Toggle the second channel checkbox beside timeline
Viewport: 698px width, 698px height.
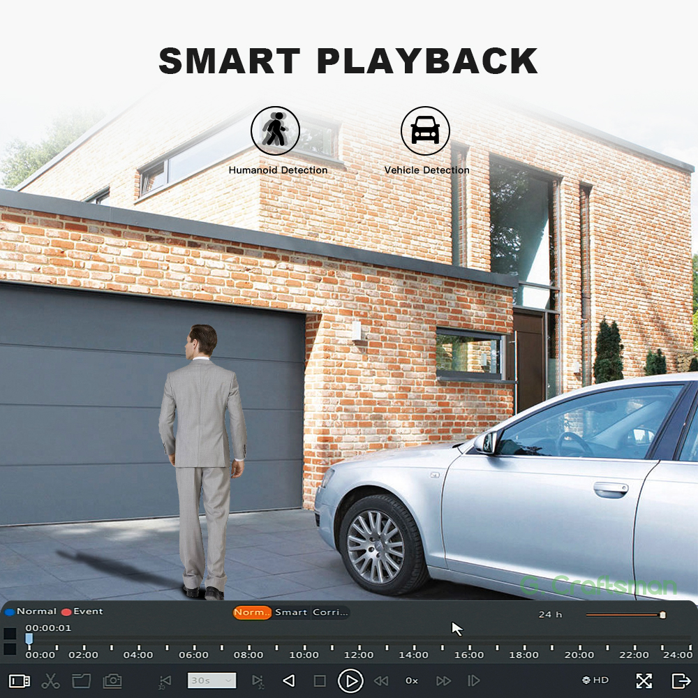coord(10,649)
